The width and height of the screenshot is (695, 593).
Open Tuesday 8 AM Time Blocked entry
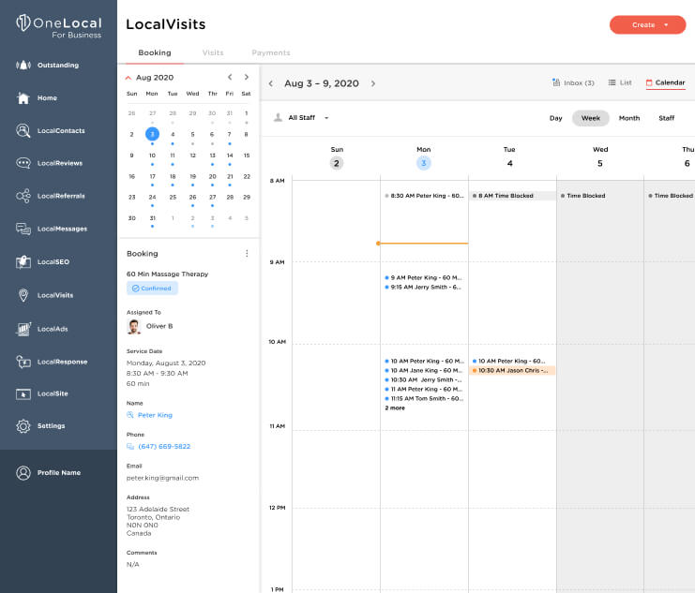tap(513, 196)
